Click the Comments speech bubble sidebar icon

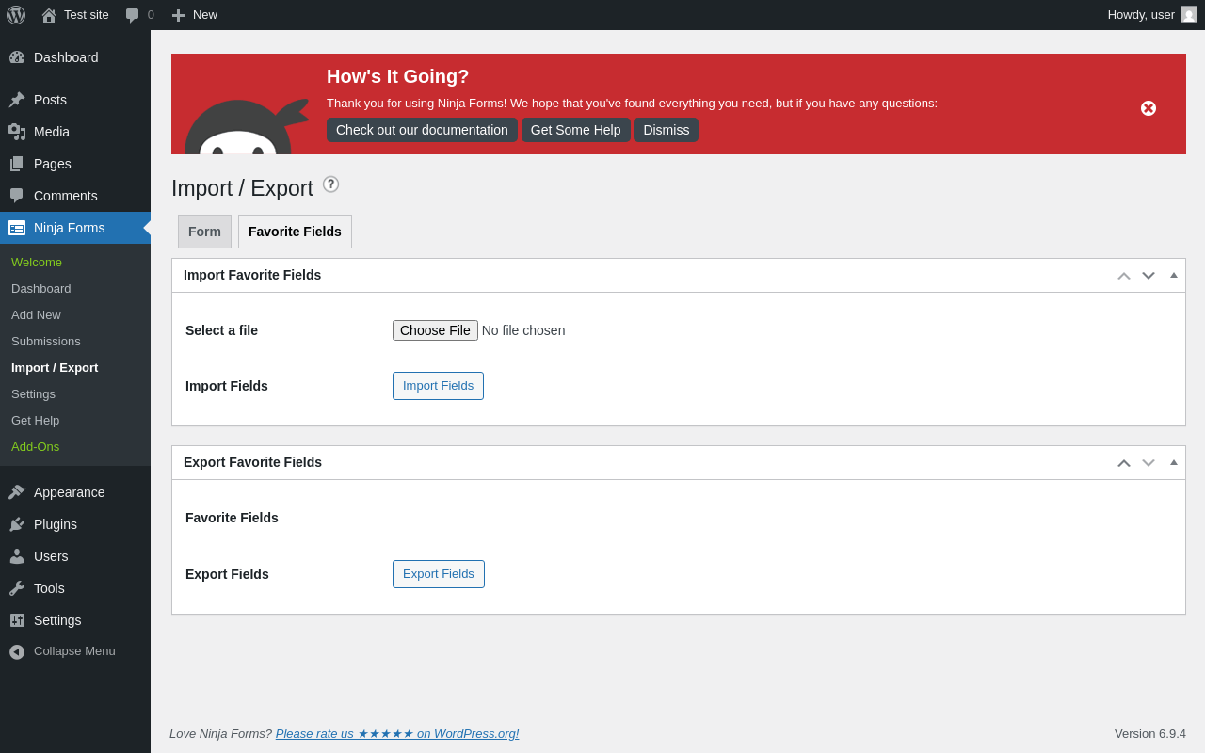point(17,196)
